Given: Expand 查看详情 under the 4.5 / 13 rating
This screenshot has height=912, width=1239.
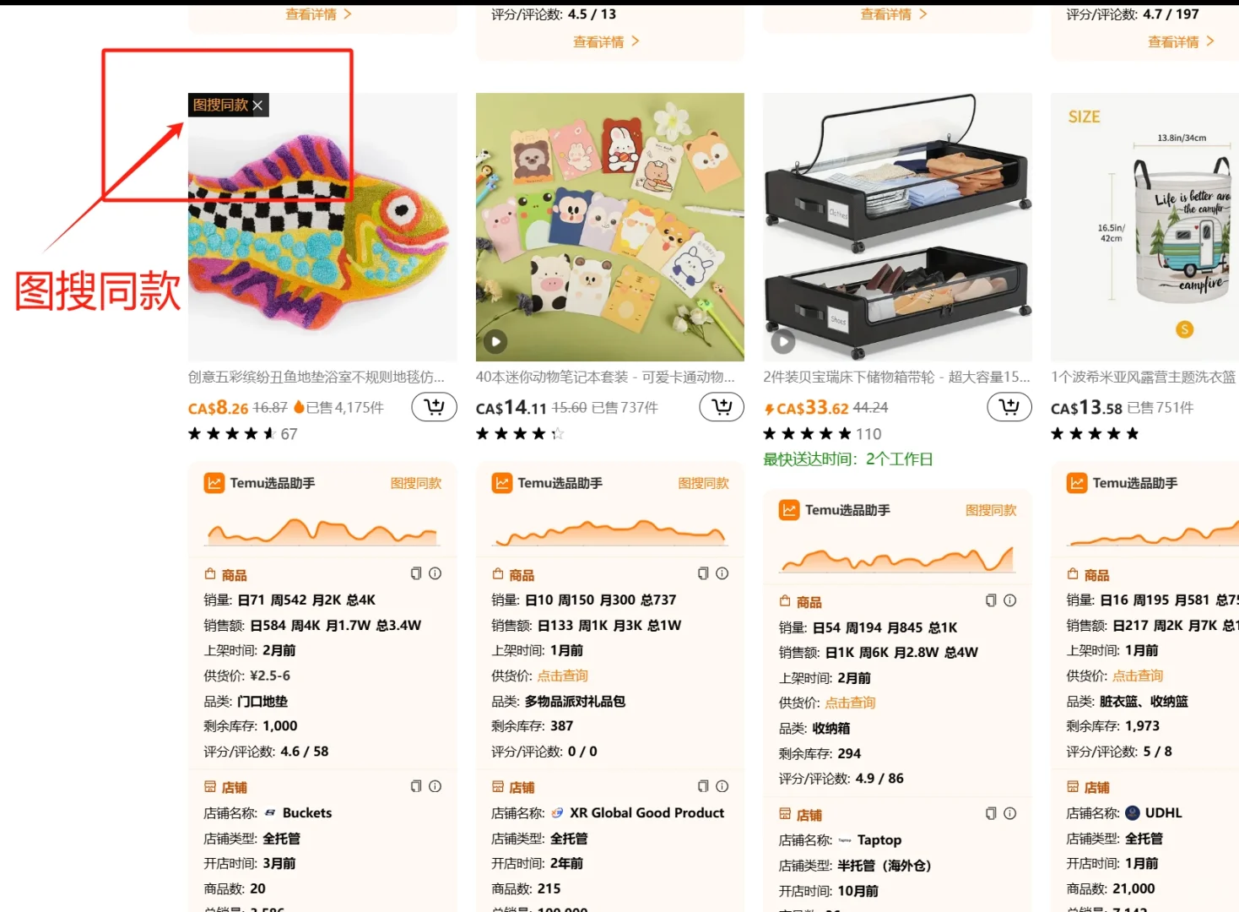Looking at the screenshot, I should click(606, 41).
